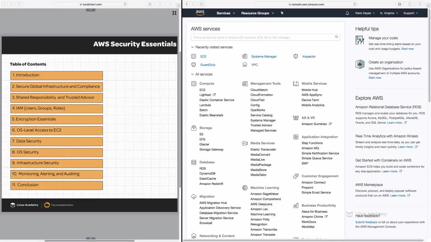Click the pin icon in AWS navigation bar

click(282, 13)
